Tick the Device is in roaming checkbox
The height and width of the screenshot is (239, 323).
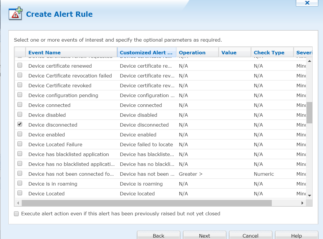tap(20, 183)
